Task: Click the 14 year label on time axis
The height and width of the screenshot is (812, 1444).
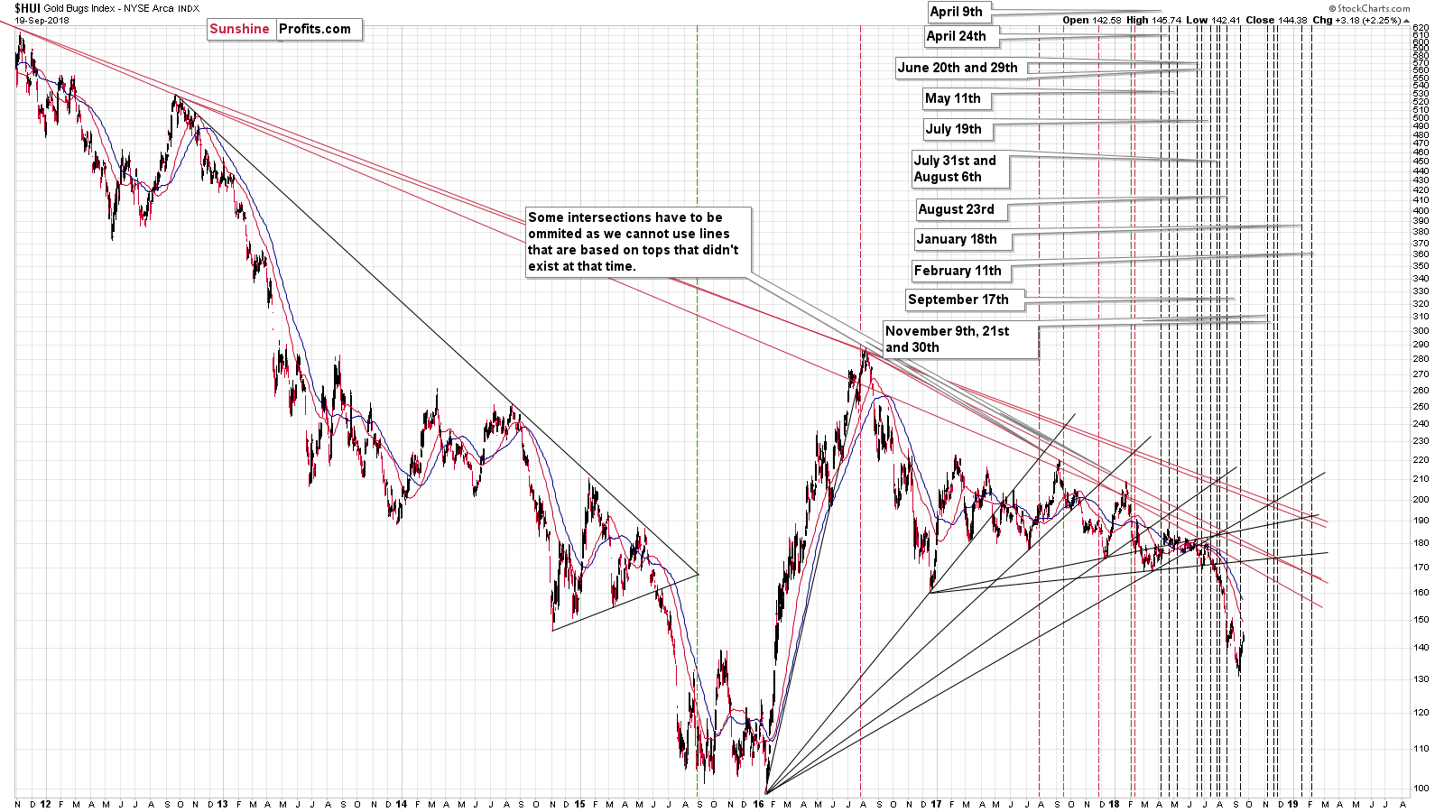Action: click(401, 804)
